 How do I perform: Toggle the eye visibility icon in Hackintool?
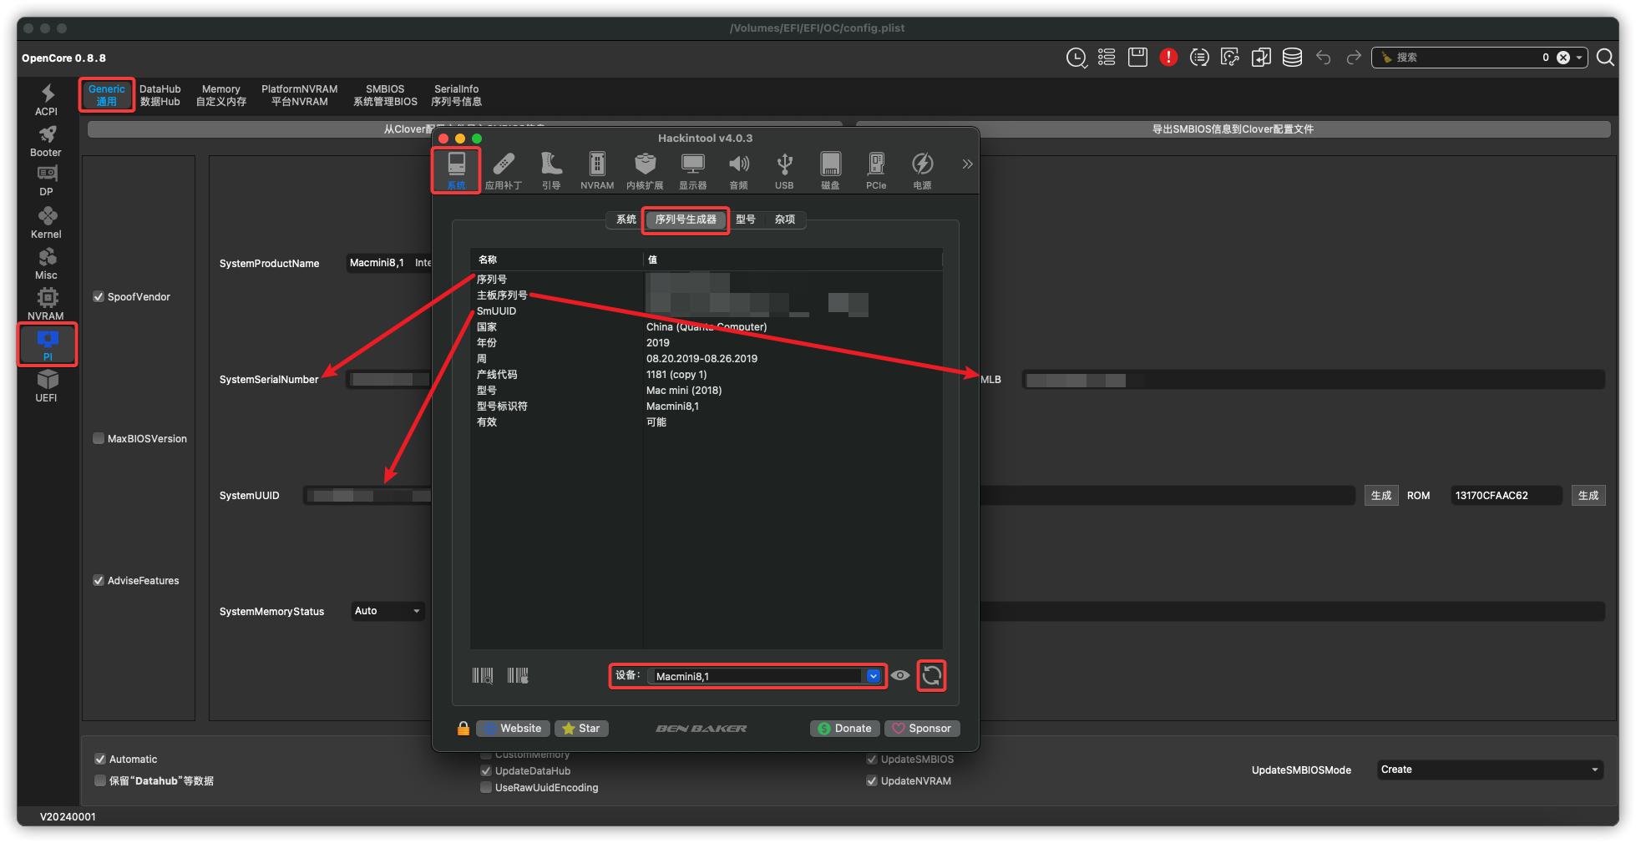[899, 675]
